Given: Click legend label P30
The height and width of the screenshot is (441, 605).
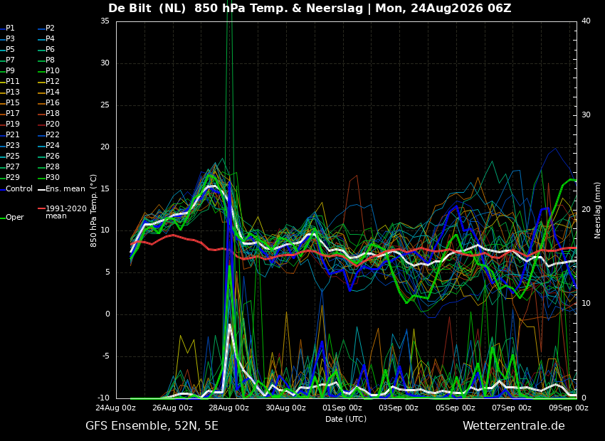Looking at the screenshot, I should pyautogui.click(x=53, y=177).
